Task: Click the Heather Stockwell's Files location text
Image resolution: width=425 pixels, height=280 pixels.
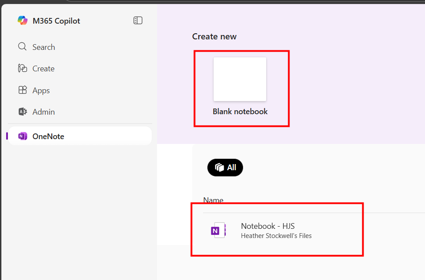Action: 276,236
